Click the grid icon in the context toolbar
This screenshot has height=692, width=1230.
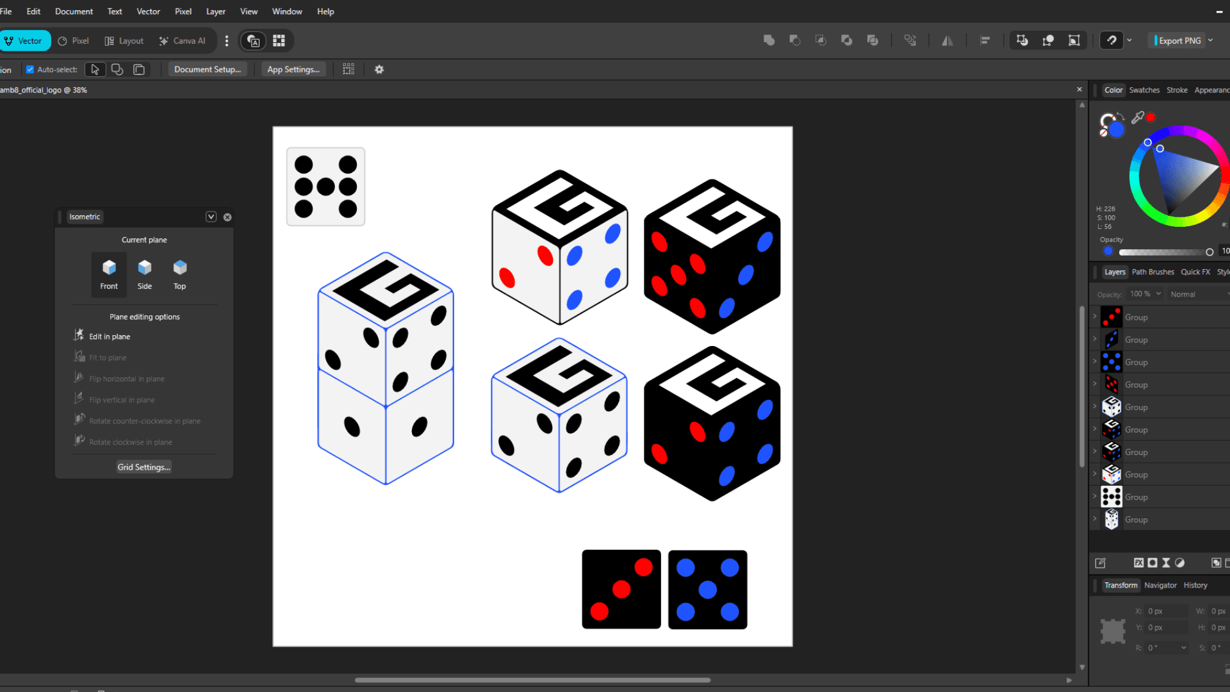pos(348,69)
